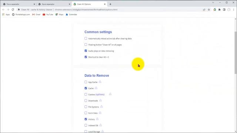Viewport: 237px width, 133px height.
Task: Click the warning icon beside Cache
Action: 96,88
